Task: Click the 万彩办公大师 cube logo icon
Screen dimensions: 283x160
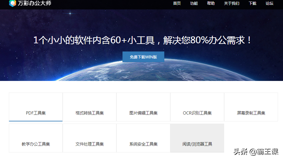Action: tap(13, 3)
